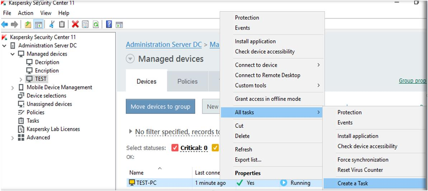The width and height of the screenshot is (428, 191).
Task: Expand the Advanced tree node arrow
Action: [x=13, y=138]
